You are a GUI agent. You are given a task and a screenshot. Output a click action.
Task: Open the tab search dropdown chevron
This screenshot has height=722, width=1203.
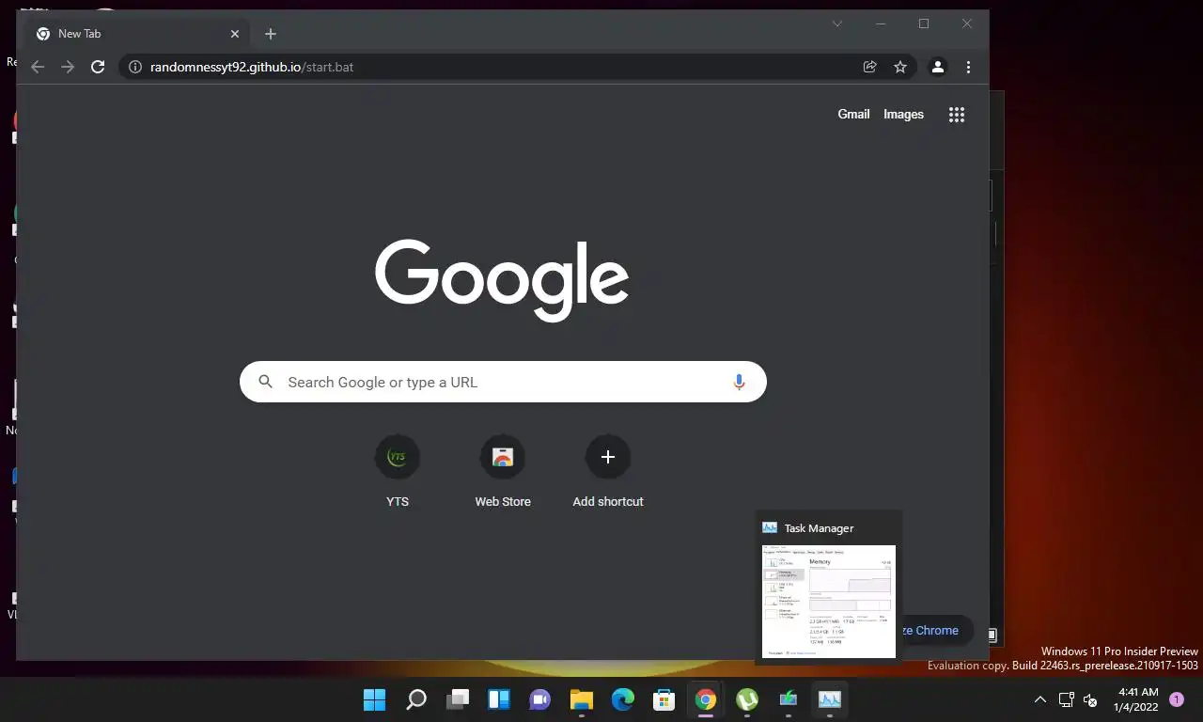[837, 24]
